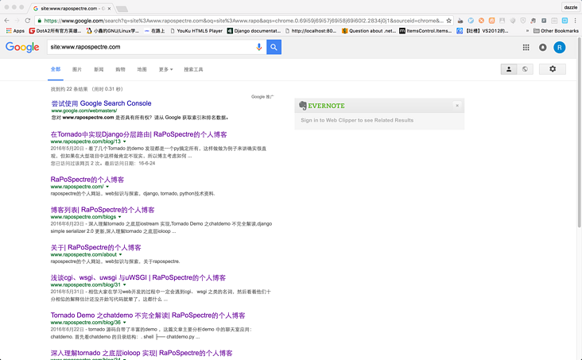Open the Other Bookmarks folder
Image resolution: width=582 pixels, height=360 pixels.
556,30
